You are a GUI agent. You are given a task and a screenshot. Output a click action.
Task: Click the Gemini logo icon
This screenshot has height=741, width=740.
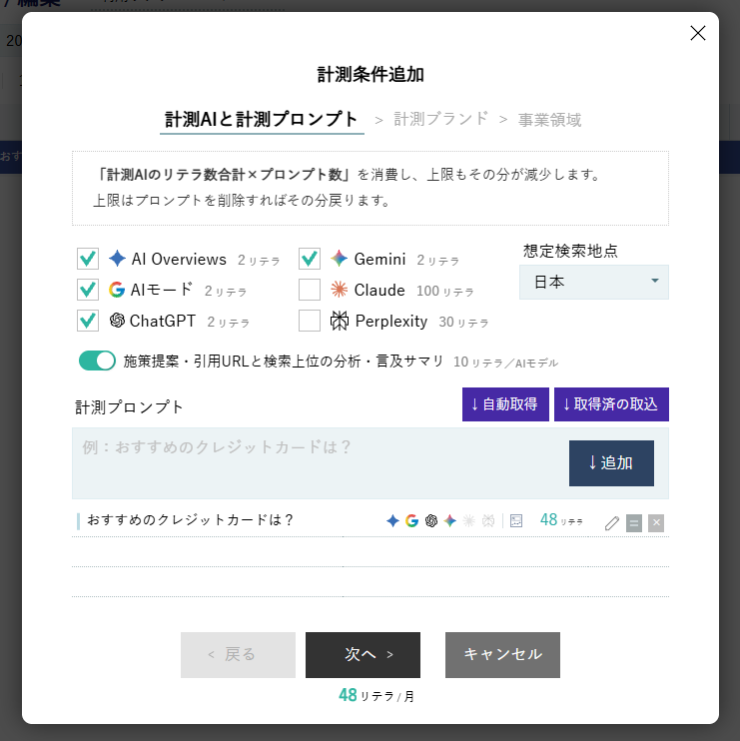pyautogui.click(x=339, y=259)
